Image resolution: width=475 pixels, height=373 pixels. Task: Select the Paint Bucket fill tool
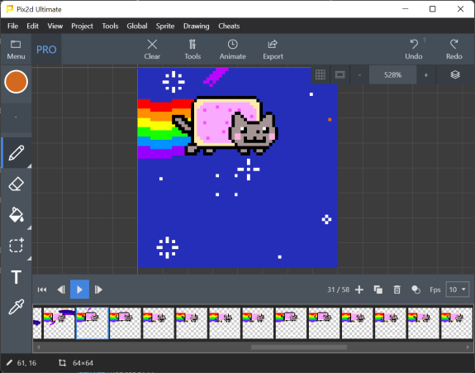point(16,214)
